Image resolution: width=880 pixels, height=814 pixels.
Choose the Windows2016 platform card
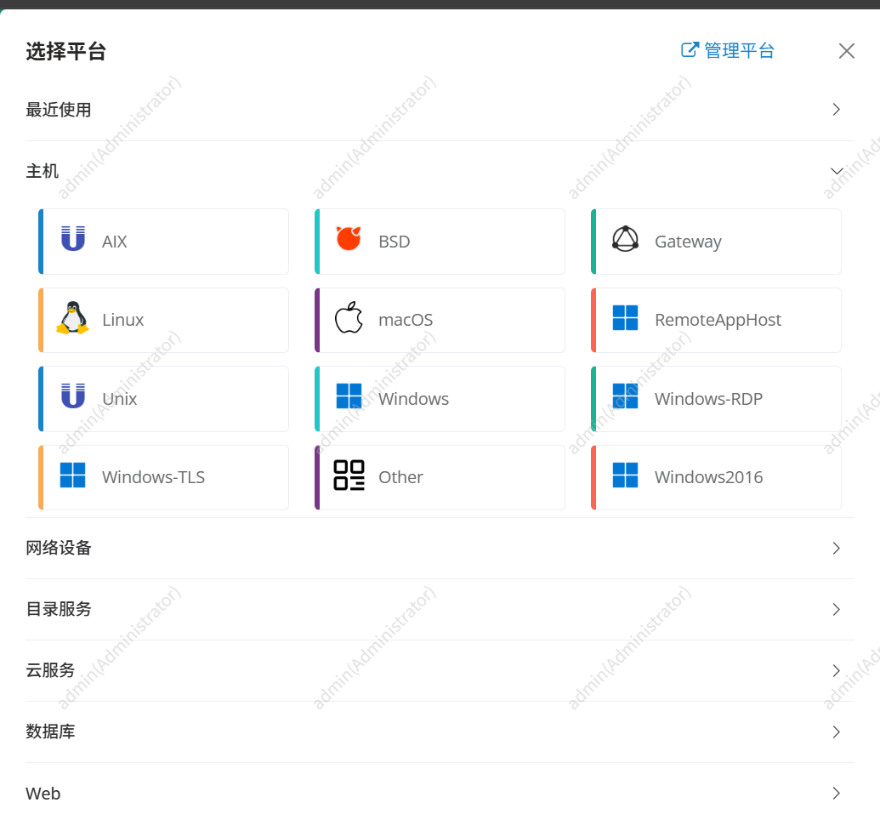[716, 477]
